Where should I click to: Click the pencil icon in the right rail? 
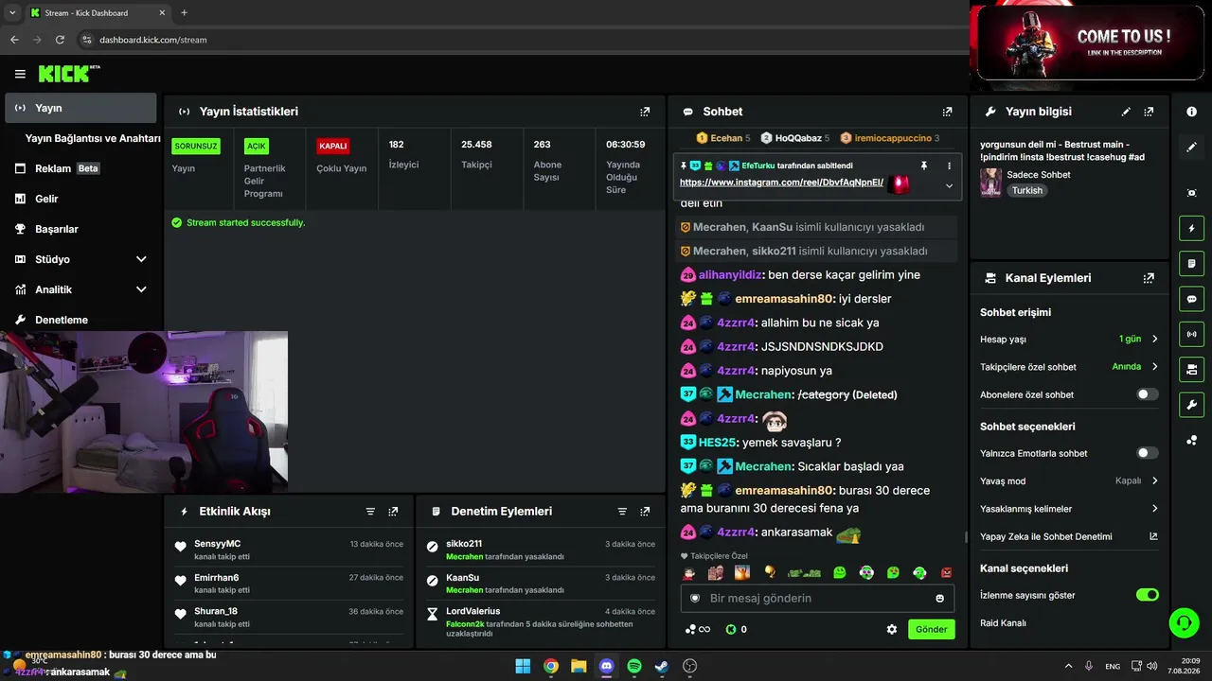1191,148
